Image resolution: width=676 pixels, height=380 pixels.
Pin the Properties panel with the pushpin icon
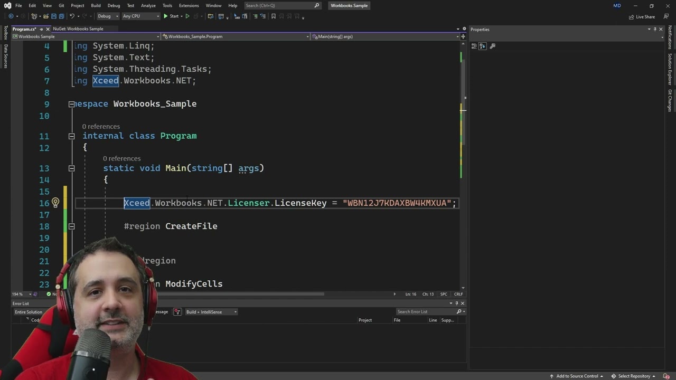[655, 29]
